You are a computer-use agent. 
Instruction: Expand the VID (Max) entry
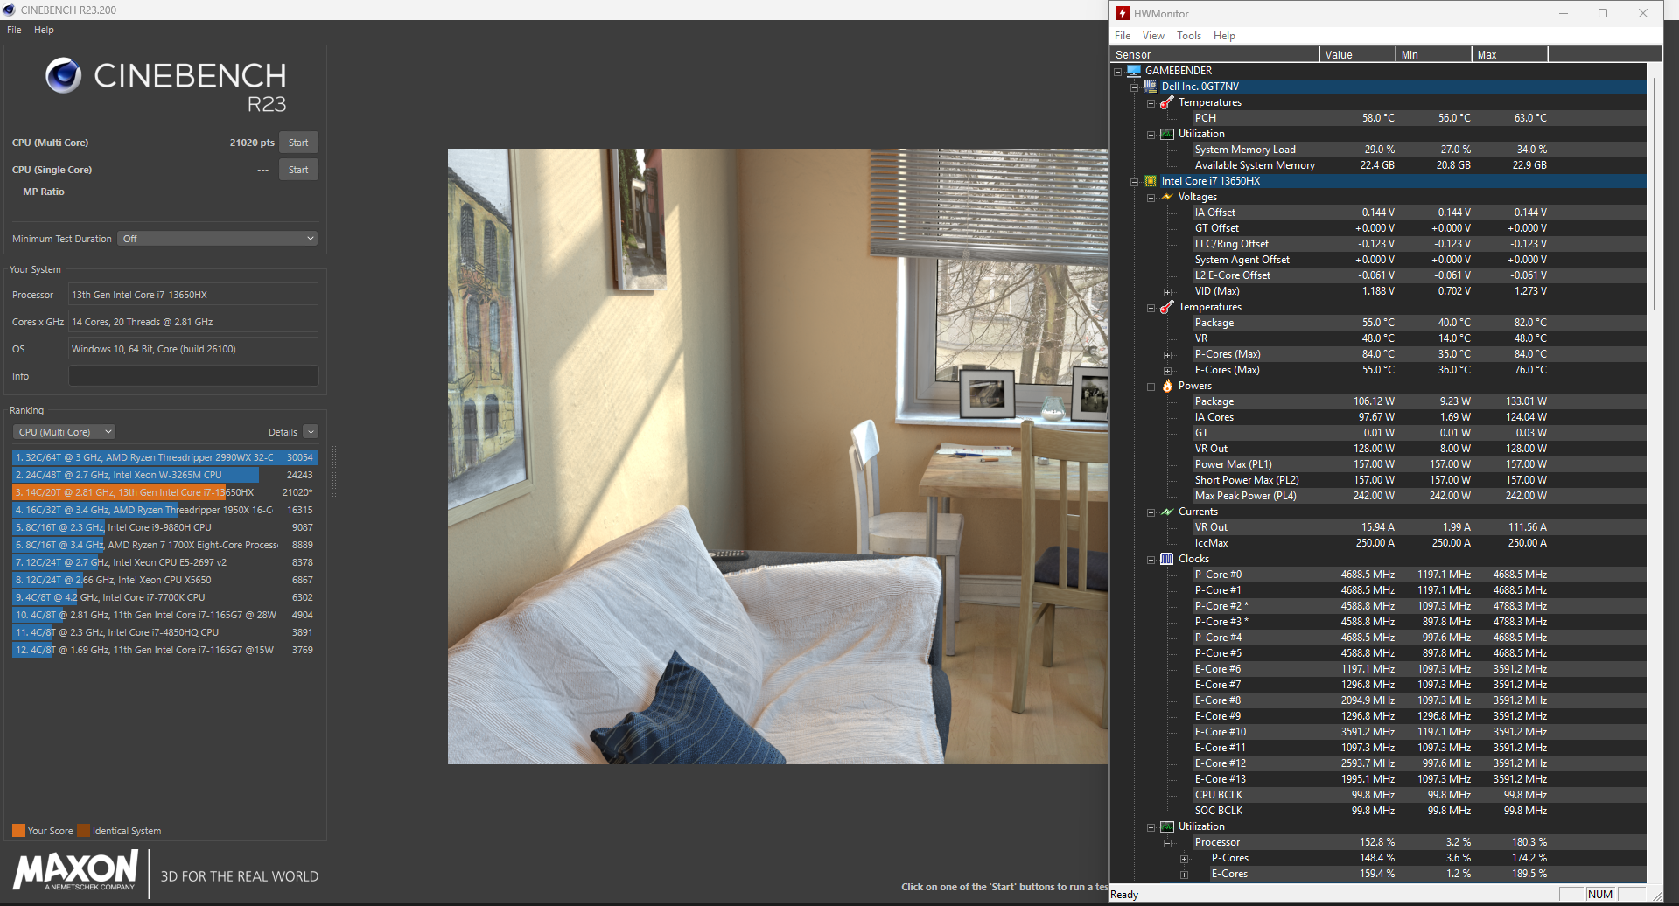[x=1168, y=292]
